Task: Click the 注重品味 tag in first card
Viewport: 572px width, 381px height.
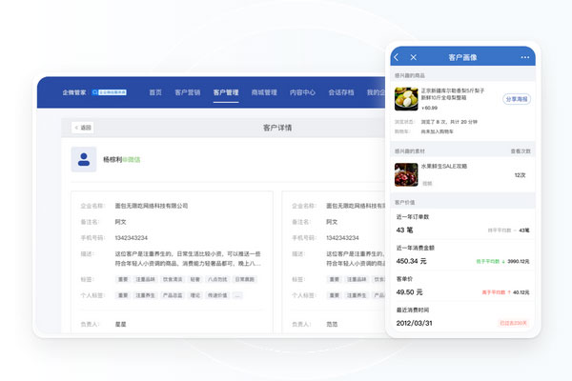Action: (146, 279)
